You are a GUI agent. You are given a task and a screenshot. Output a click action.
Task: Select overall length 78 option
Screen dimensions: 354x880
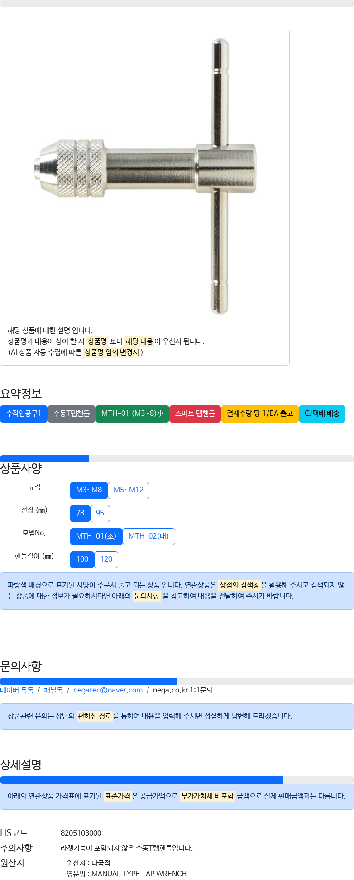80,513
